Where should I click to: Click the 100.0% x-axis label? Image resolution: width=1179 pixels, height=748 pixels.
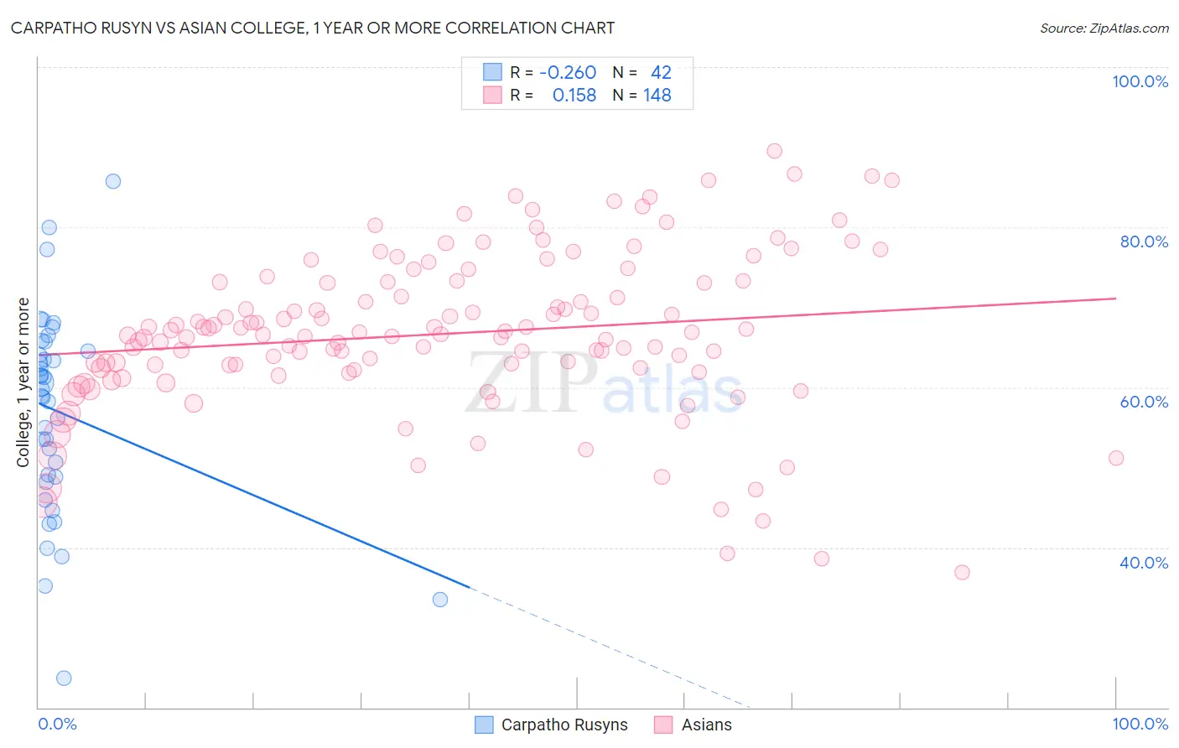coord(1140,724)
